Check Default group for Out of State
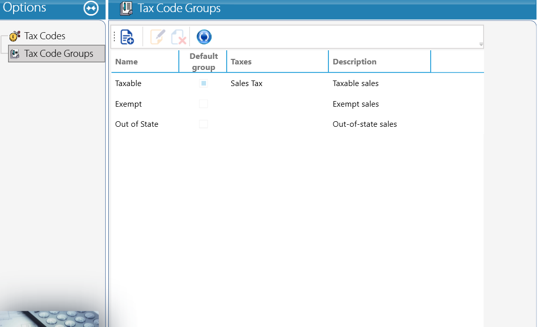The image size is (549, 327). pyautogui.click(x=203, y=124)
